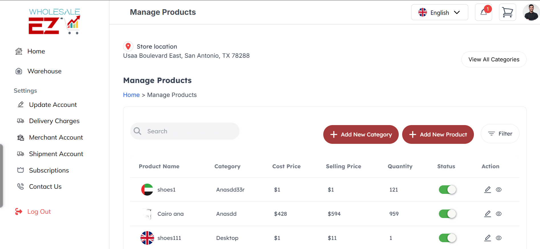The width and height of the screenshot is (540, 249).
Task: Click the WholesaleEZ logo
Action: tap(54, 21)
